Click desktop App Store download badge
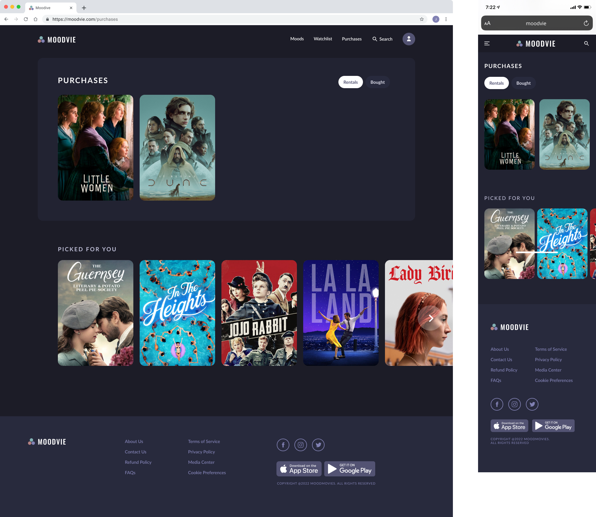The image size is (596, 517). pos(299,469)
